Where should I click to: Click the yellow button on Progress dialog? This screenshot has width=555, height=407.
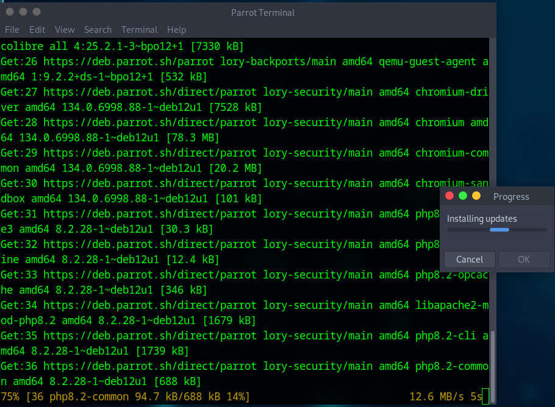pyautogui.click(x=476, y=196)
